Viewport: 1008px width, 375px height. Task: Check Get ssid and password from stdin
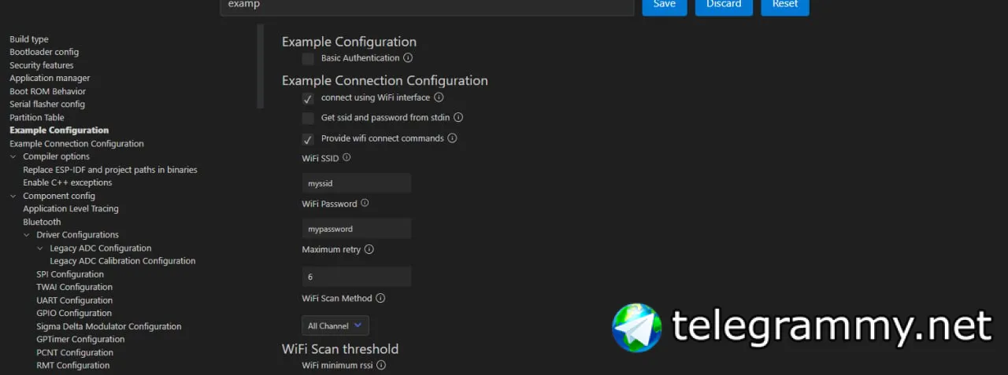click(x=308, y=119)
